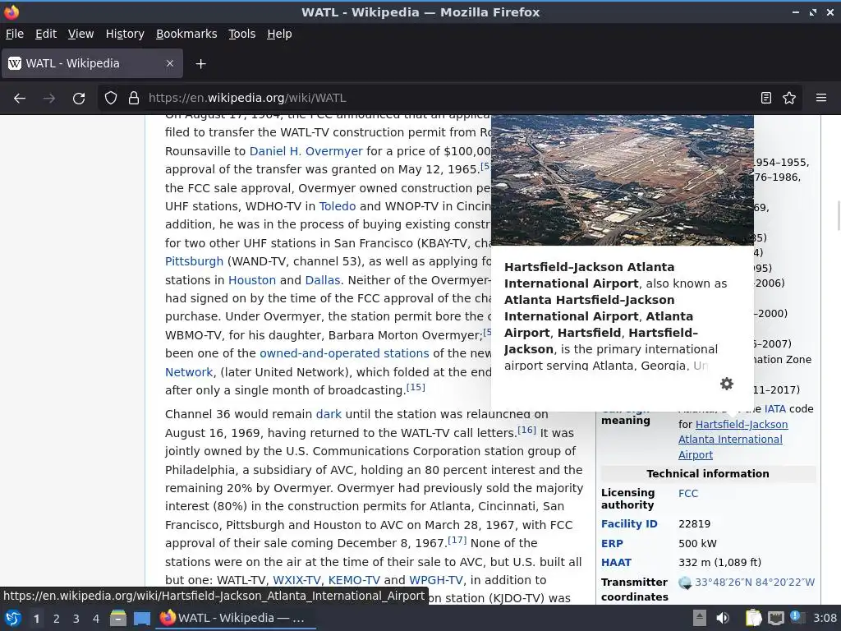841x631 pixels.
Task: Open transmitter coordinates 33°48′26″N 84°20′22″W
Action: (x=755, y=583)
